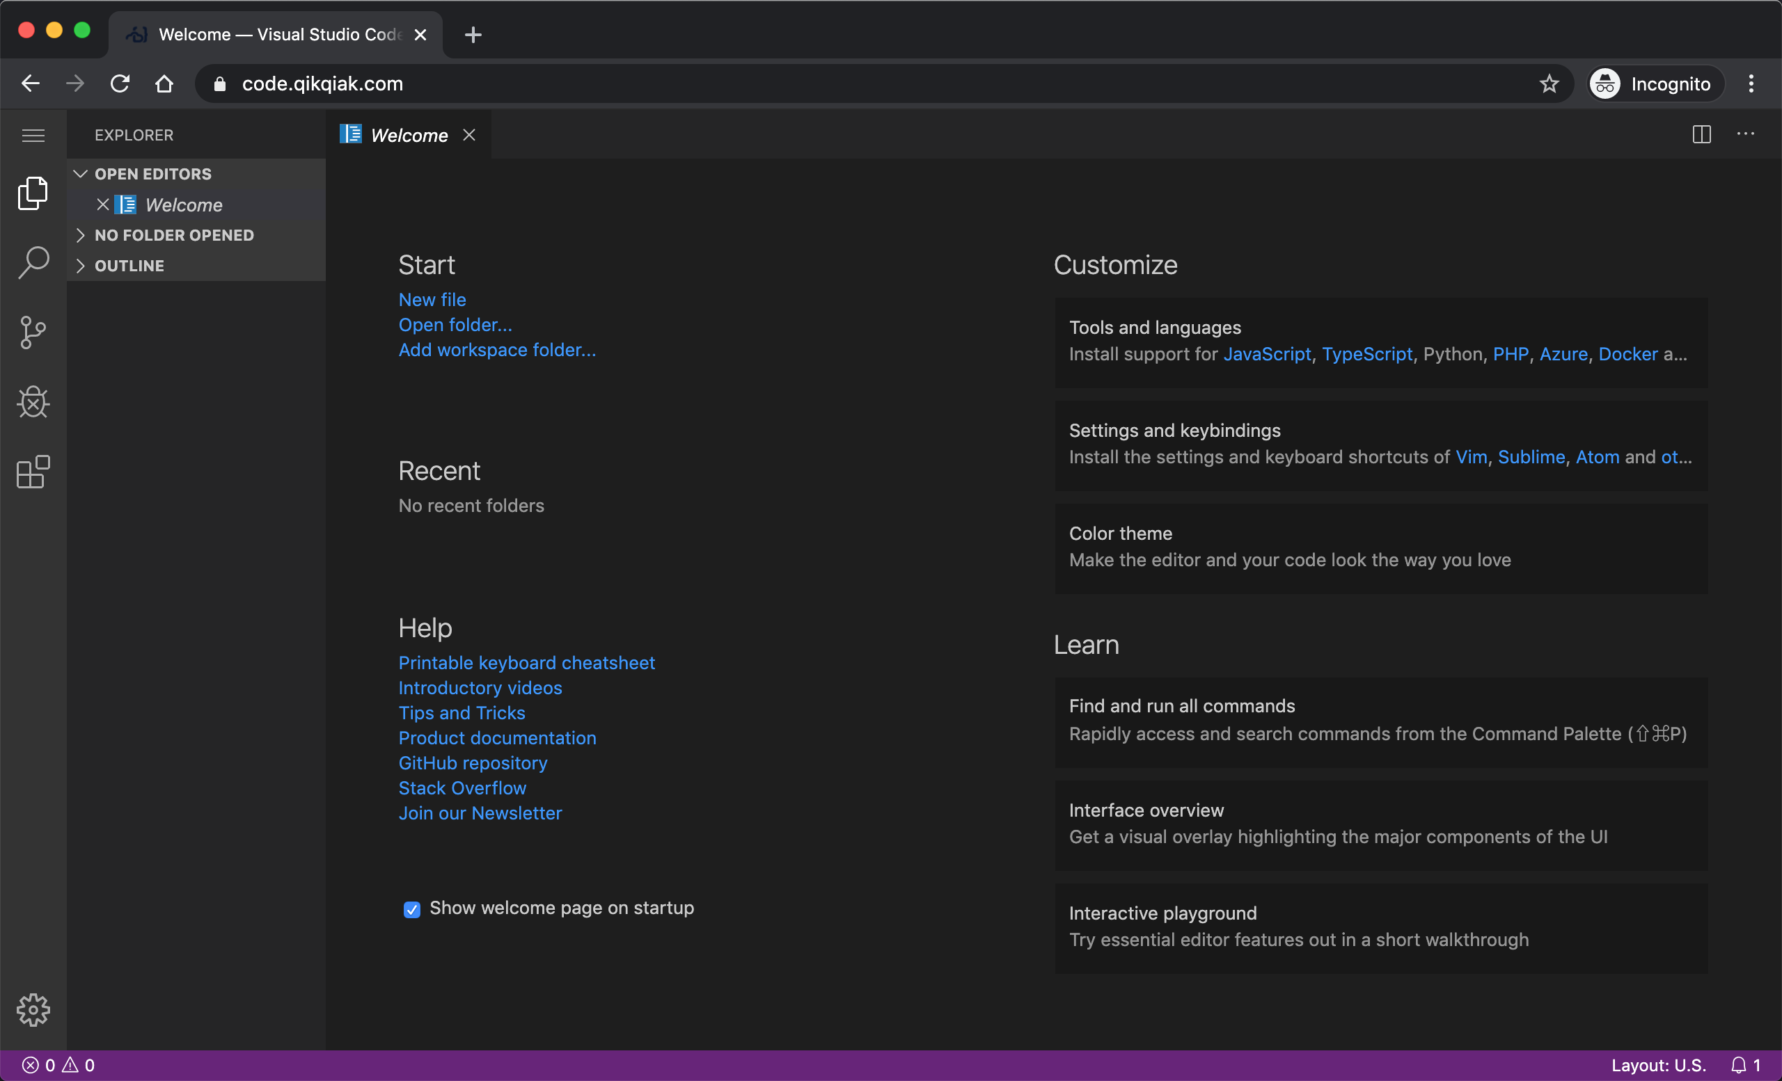Open the Color theme card
Viewport: 1782px width, 1081px height.
click(1380, 547)
